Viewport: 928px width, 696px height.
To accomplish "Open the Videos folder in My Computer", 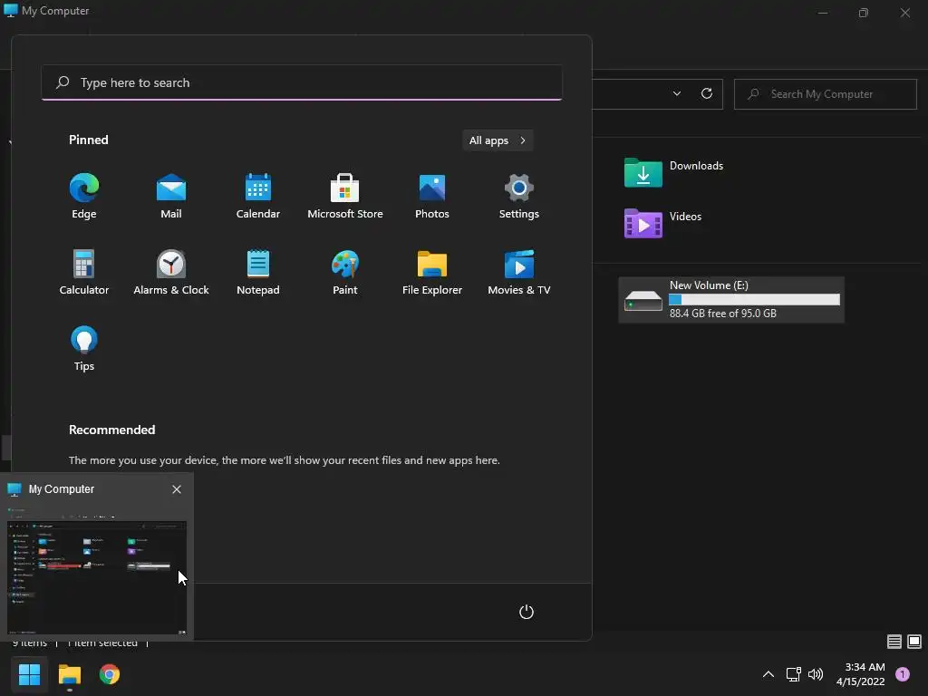I will click(x=662, y=223).
